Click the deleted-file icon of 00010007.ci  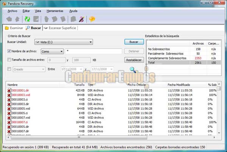(9, 122)
